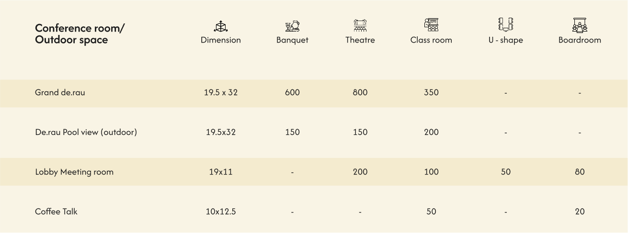The image size is (628, 233).
Task: Select the De.rau Pool view (outdoor) row
Action: coord(86,133)
